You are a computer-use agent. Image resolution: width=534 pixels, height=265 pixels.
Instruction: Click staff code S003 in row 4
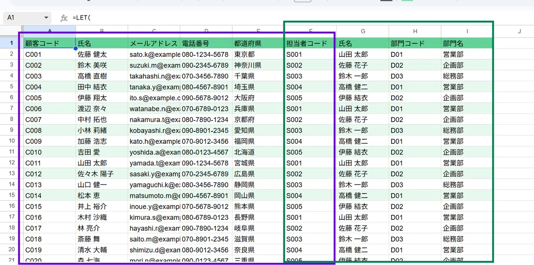point(311,76)
